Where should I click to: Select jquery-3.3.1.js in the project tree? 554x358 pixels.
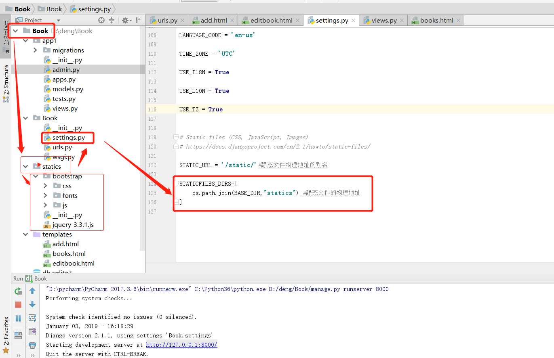pyautogui.click(x=73, y=224)
